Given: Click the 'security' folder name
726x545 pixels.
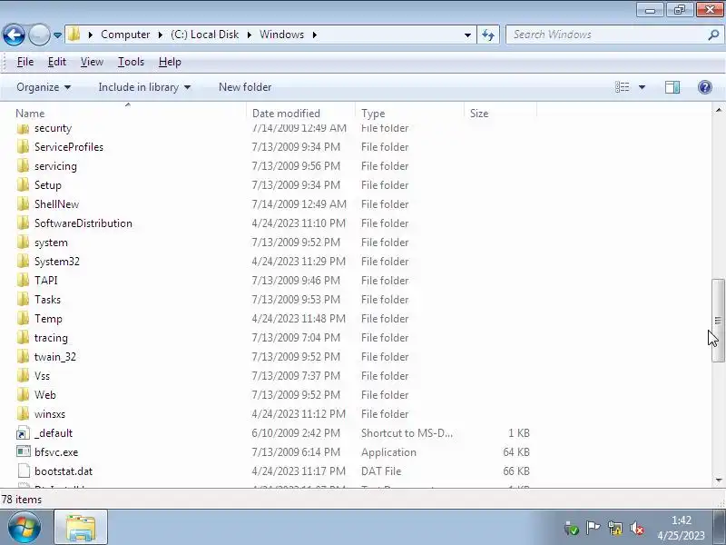Looking at the screenshot, I should (53, 128).
